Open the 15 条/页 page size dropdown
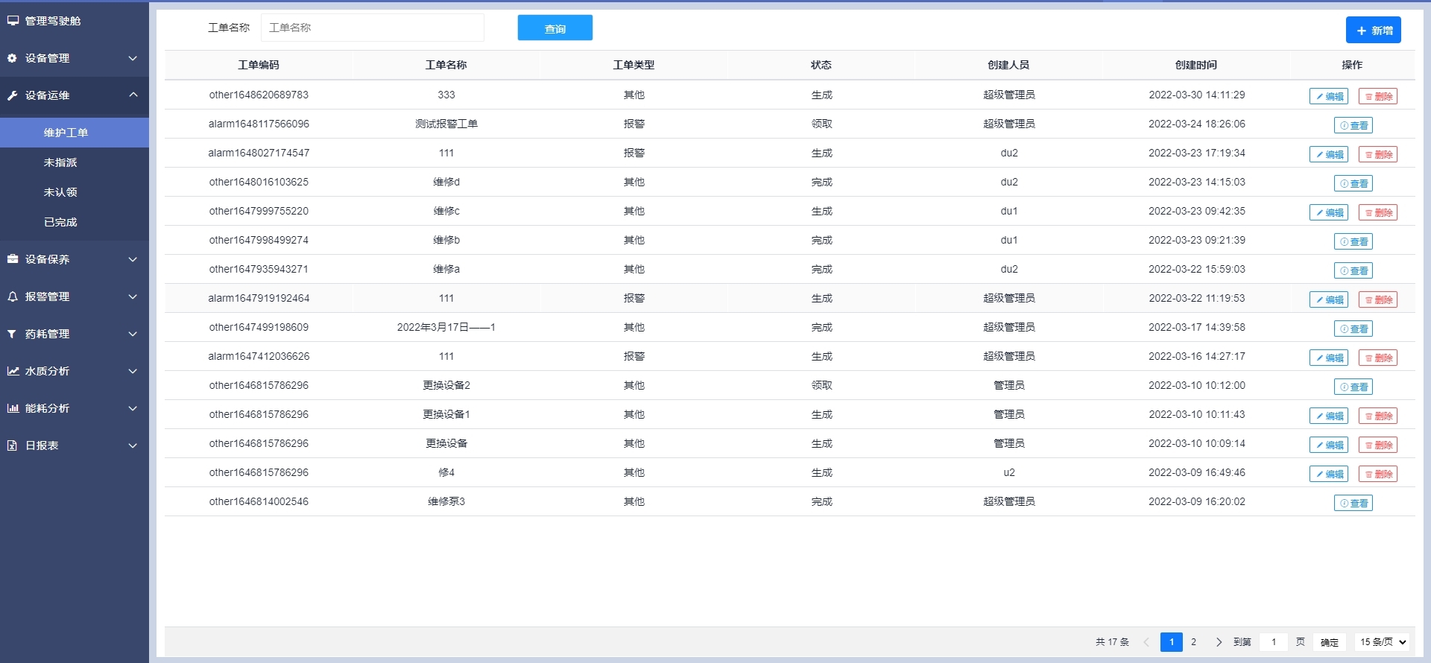The height and width of the screenshot is (663, 1431). pos(1383,641)
